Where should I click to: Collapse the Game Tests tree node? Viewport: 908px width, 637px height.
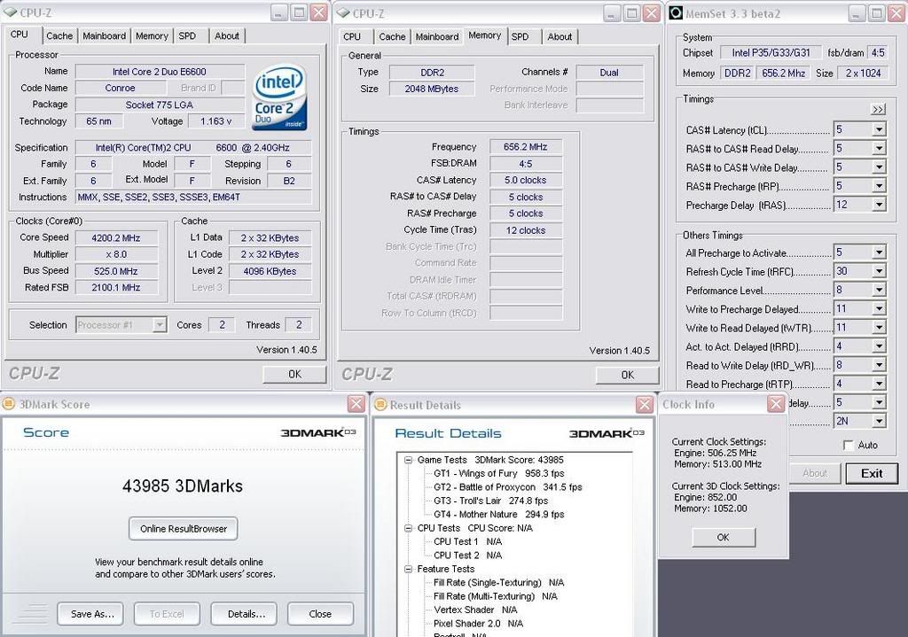pos(408,460)
